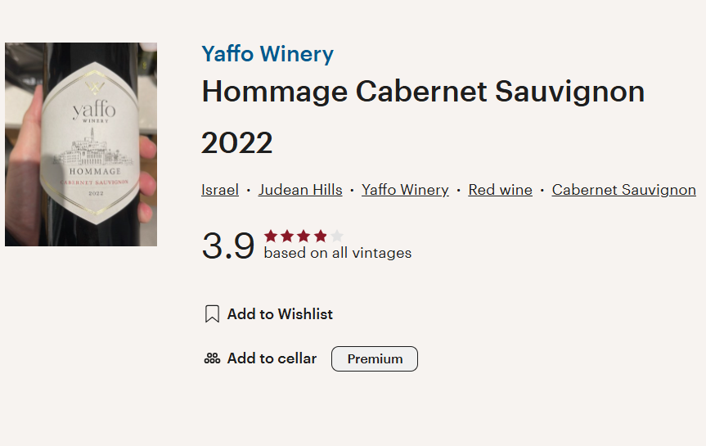
Task: Click the 3.9 rating score
Action: tap(228, 246)
